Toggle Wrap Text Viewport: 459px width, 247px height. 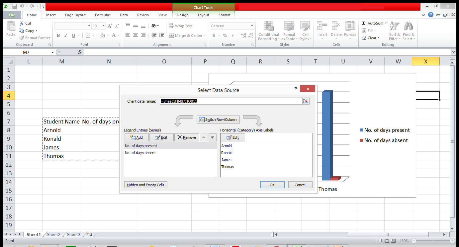[180, 26]
